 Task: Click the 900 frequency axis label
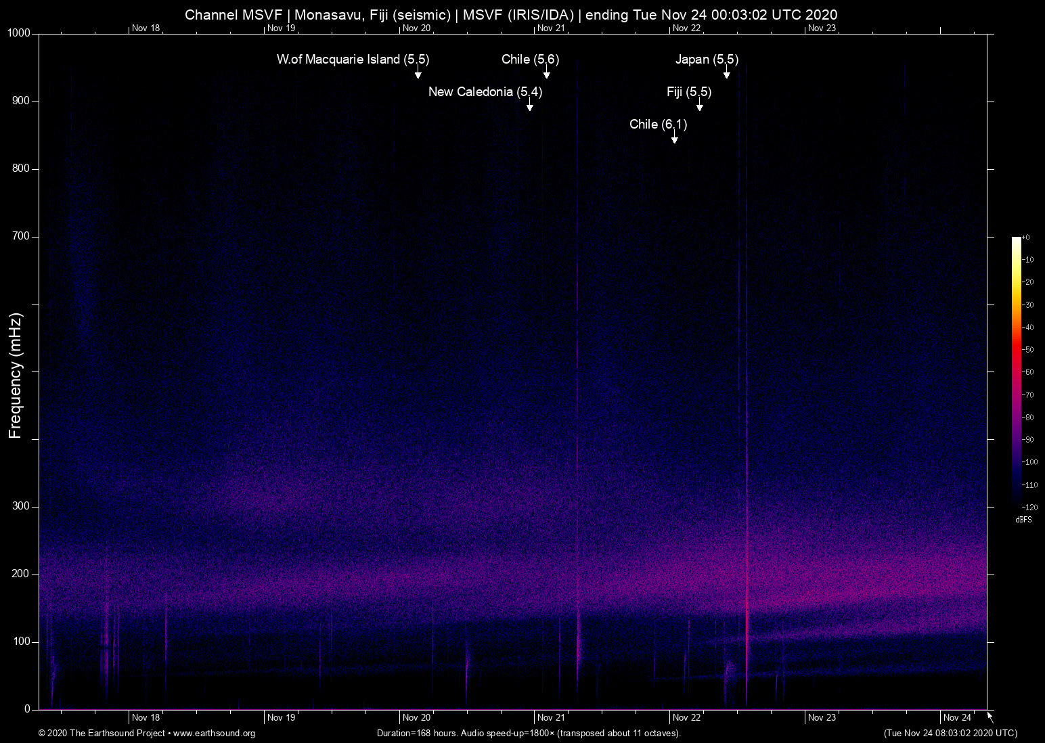point(22,101)
